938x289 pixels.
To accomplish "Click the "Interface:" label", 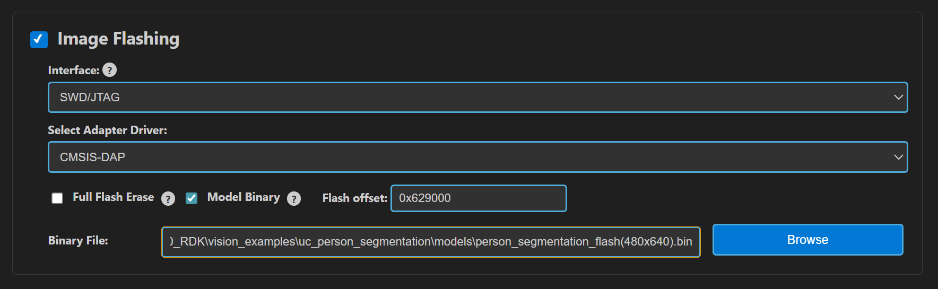I will pyautogui.click(x=74, y=71).
